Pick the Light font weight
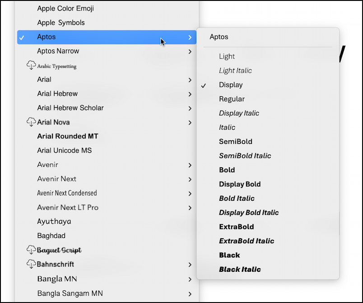This screenshot has height=303, width=363. pos(227,57)
